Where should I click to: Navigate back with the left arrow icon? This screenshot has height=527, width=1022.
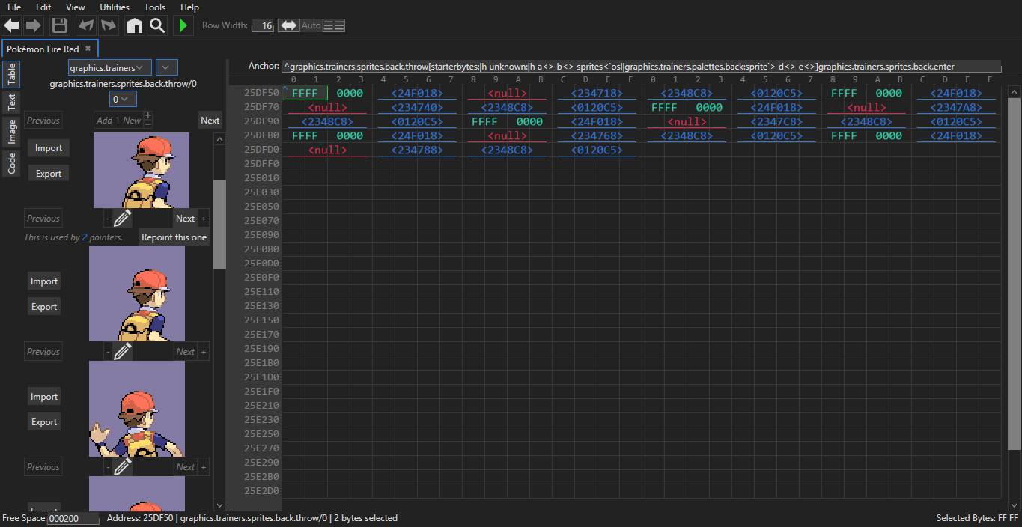10,25
